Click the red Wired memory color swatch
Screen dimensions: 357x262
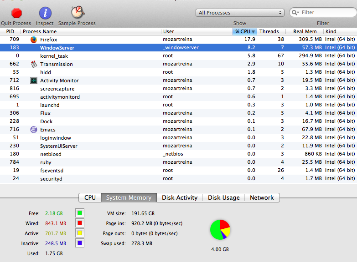(x=80, y=223)
